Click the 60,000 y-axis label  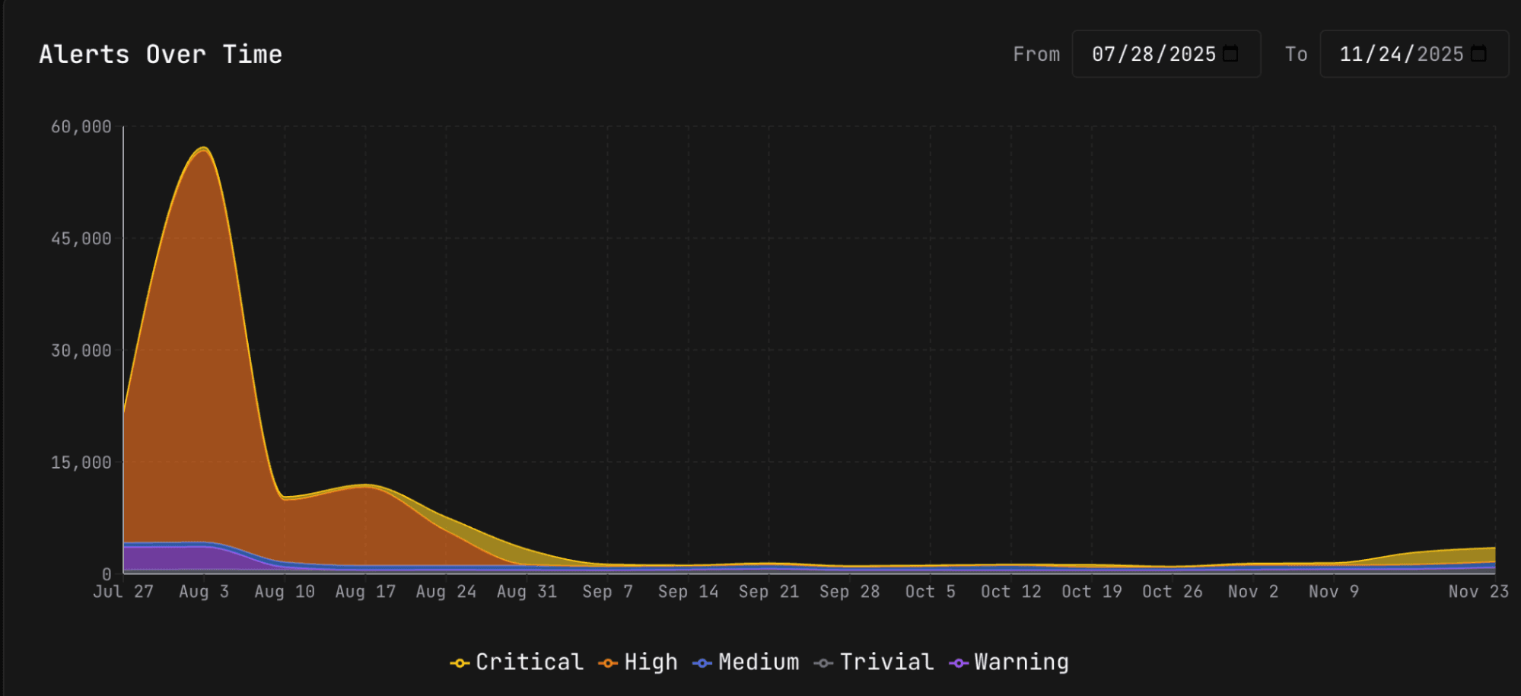tap(81, 127)
